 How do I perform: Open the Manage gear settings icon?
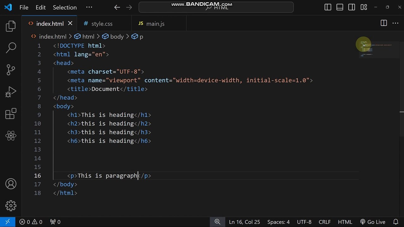[x=11, y=206]
